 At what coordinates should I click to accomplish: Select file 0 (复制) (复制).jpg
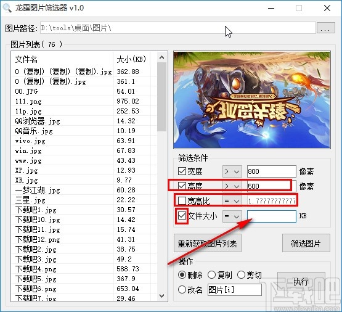pos(51,81)
